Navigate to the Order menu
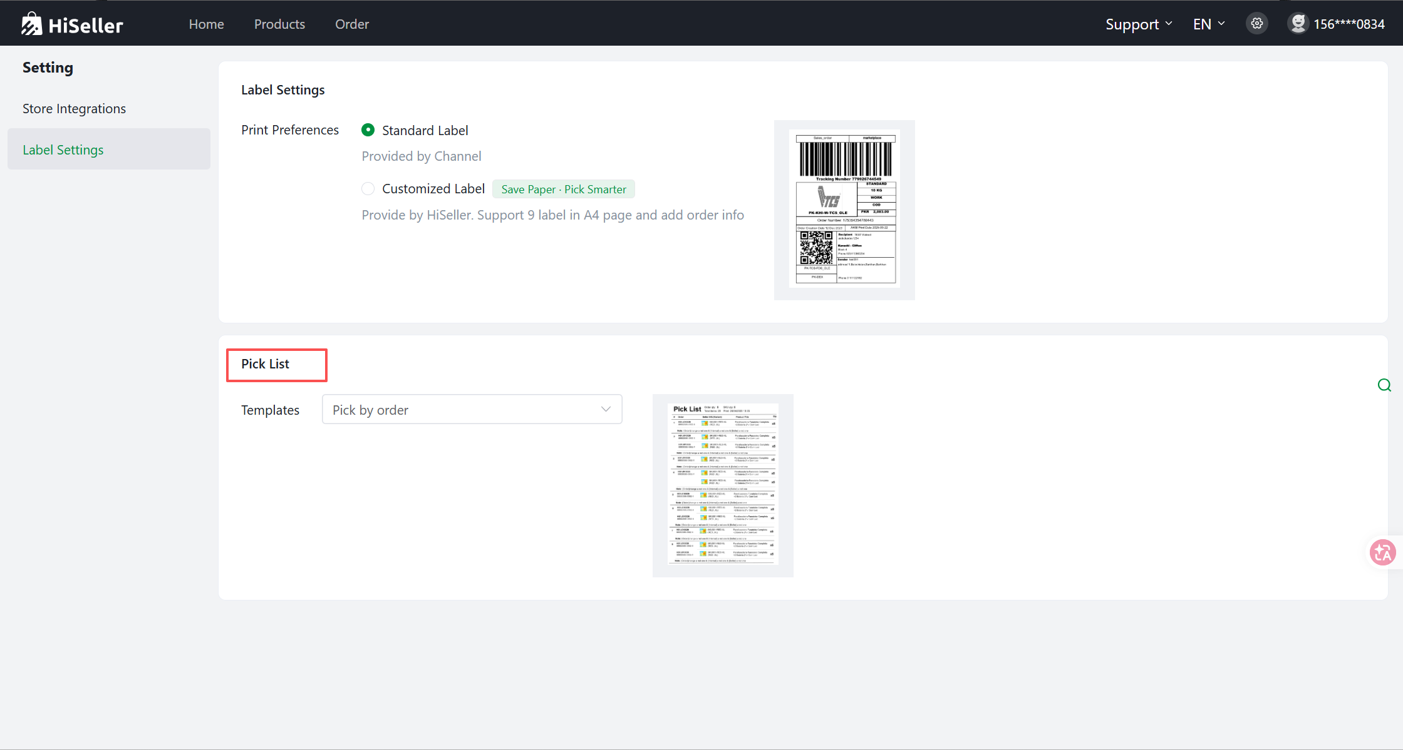 point(352,24)
